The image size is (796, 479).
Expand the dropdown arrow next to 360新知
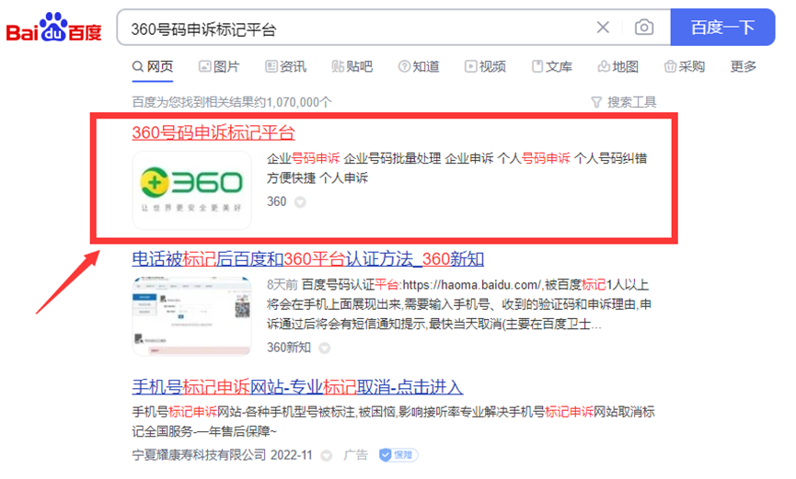tap(325, 348)
